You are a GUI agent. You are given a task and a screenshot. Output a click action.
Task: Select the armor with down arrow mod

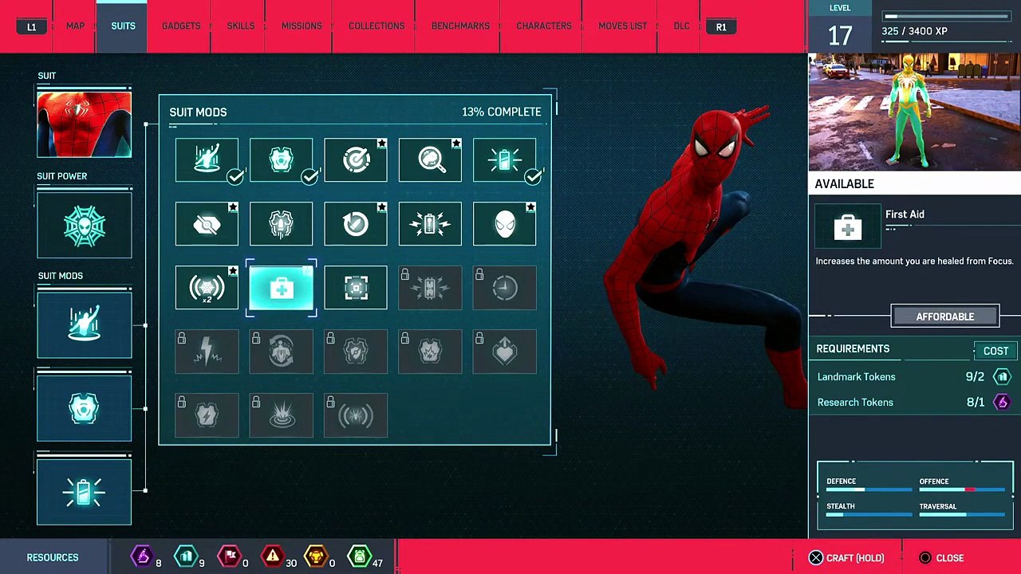click(281, 224)
